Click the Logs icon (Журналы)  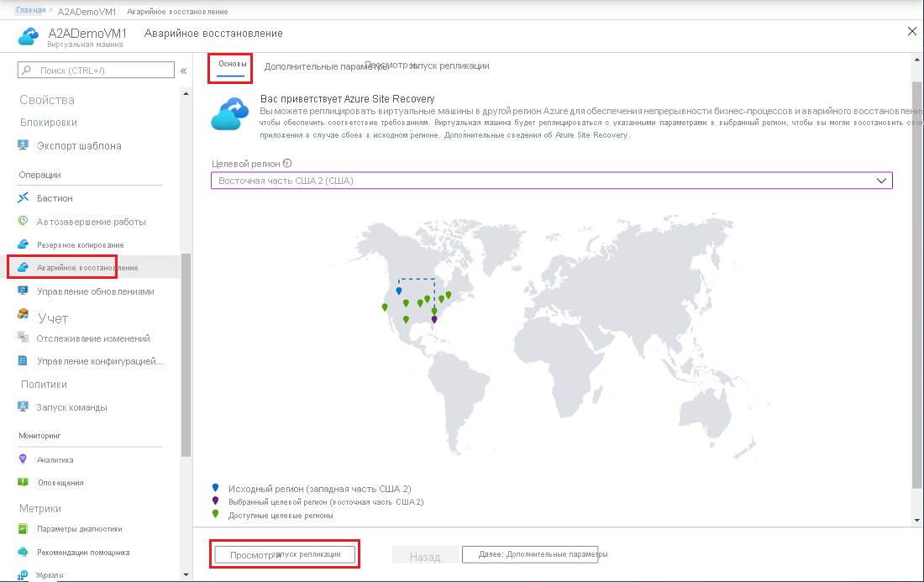pyautogui.click(x=23, y=575)
